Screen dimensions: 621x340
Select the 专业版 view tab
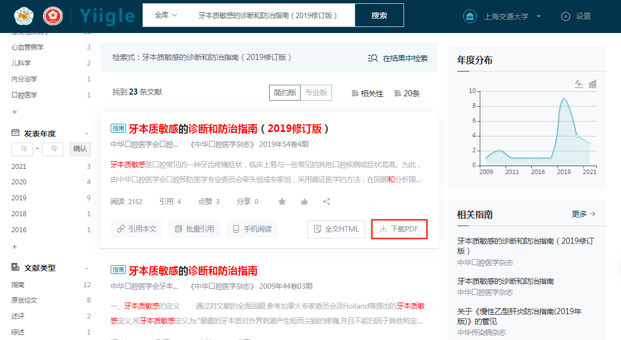point(316,92)
